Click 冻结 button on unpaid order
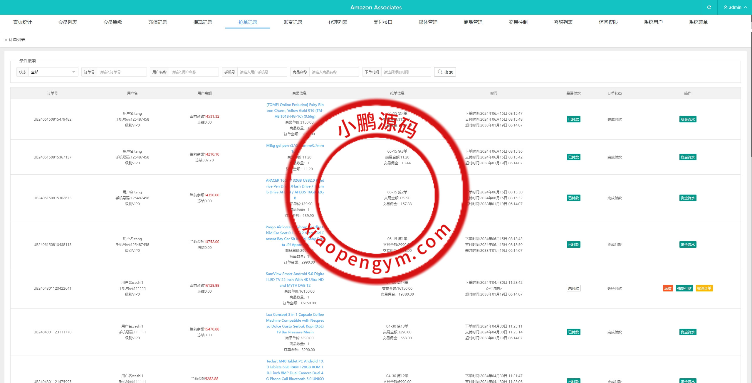Screen dimensions: 752x383 pyautogui.click(x=668, y=288)
